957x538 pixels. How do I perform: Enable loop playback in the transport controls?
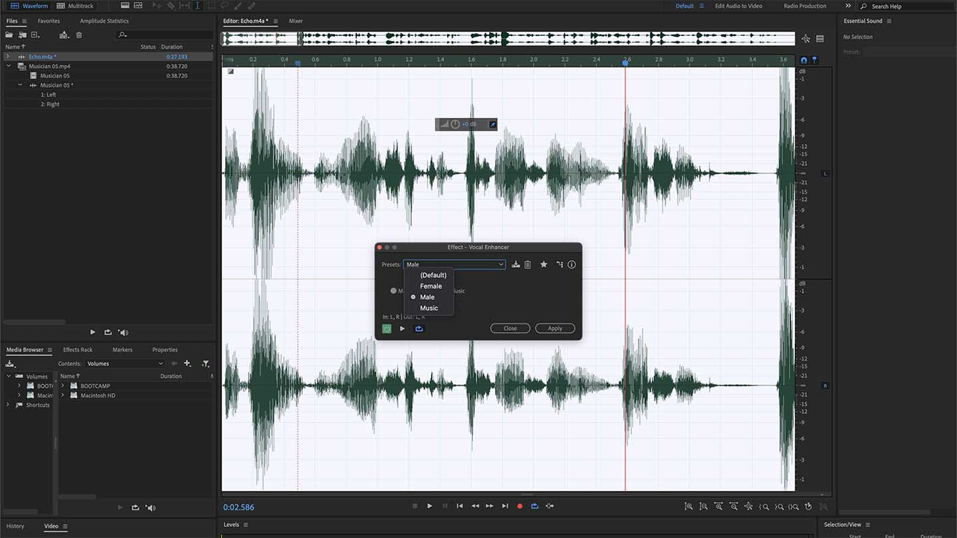point(535,506)
